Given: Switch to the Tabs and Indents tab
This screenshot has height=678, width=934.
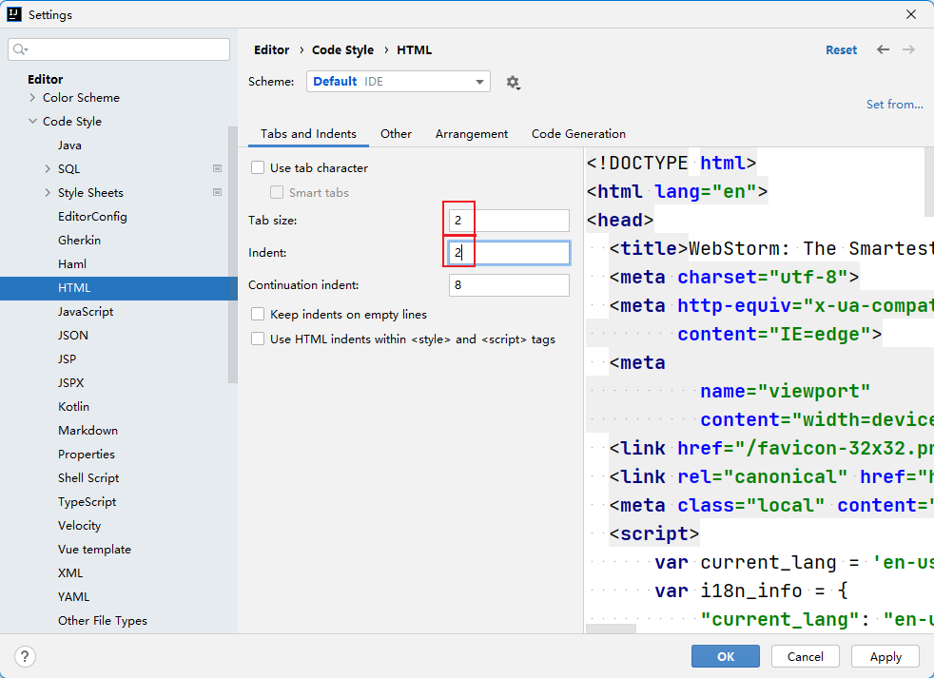Looking at the screenshot, I should click(x=308, y=134).
